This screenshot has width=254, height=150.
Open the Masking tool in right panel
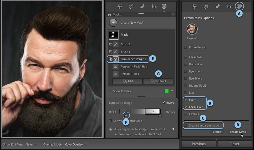coord(239,6)
